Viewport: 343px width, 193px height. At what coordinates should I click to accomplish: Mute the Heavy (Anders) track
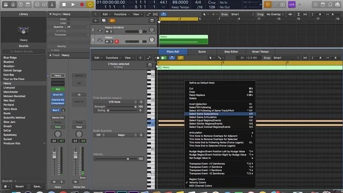[107, 32]
